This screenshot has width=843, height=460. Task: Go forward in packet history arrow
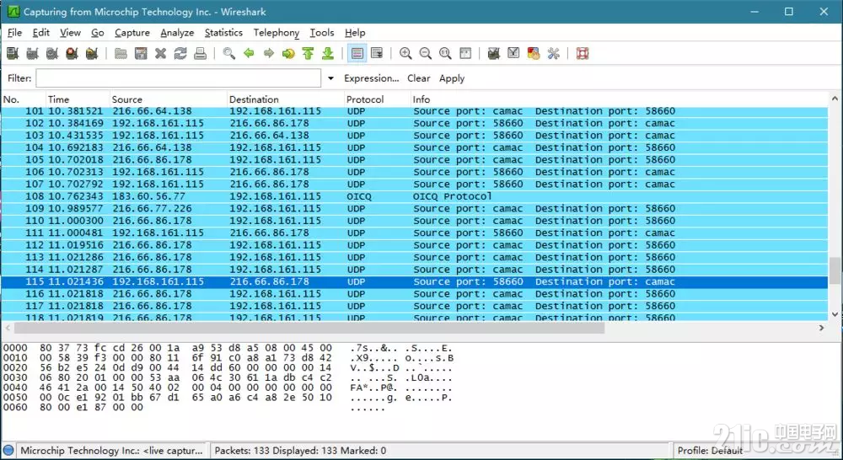tap(268, 53)
